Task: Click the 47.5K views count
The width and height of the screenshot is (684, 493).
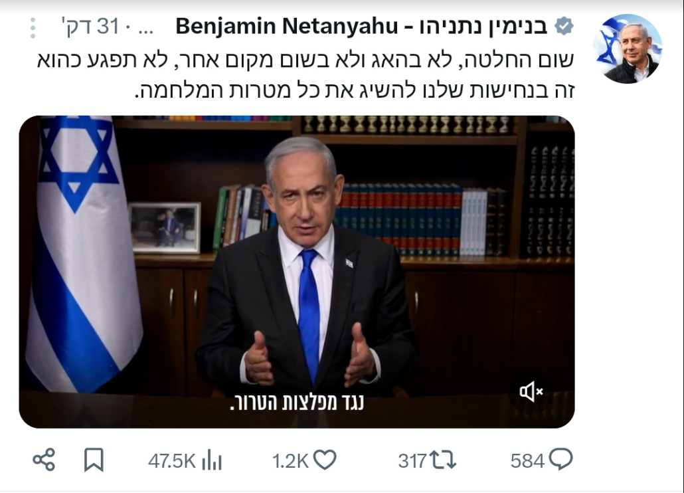Action: (172, 461)
